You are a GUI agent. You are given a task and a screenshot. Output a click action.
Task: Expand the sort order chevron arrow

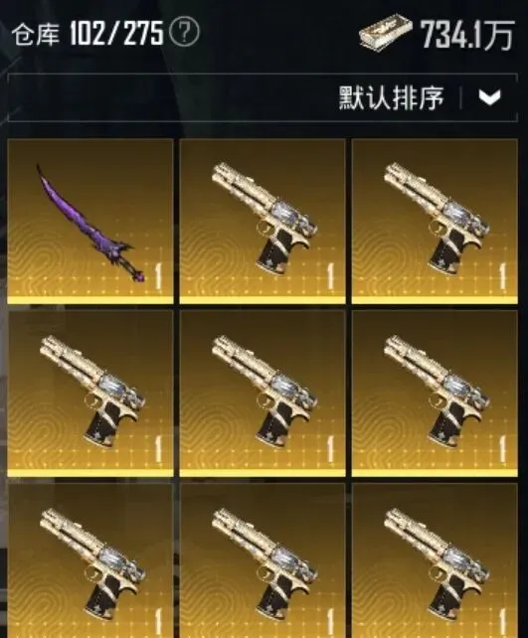(489, 97)
